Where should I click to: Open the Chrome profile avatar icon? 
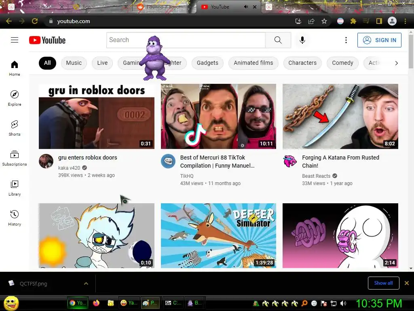pyautogui.click(x=392, y=21)
